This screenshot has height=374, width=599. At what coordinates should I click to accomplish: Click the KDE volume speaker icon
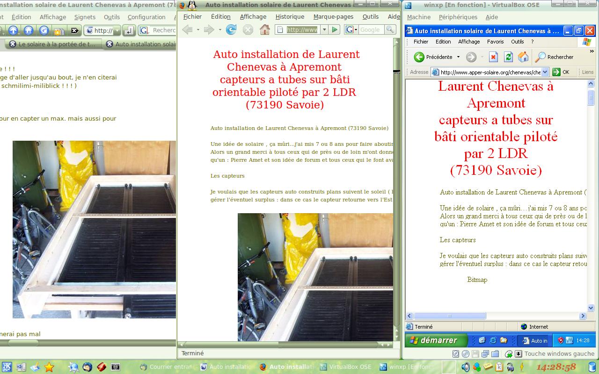[x=466, y=367]
